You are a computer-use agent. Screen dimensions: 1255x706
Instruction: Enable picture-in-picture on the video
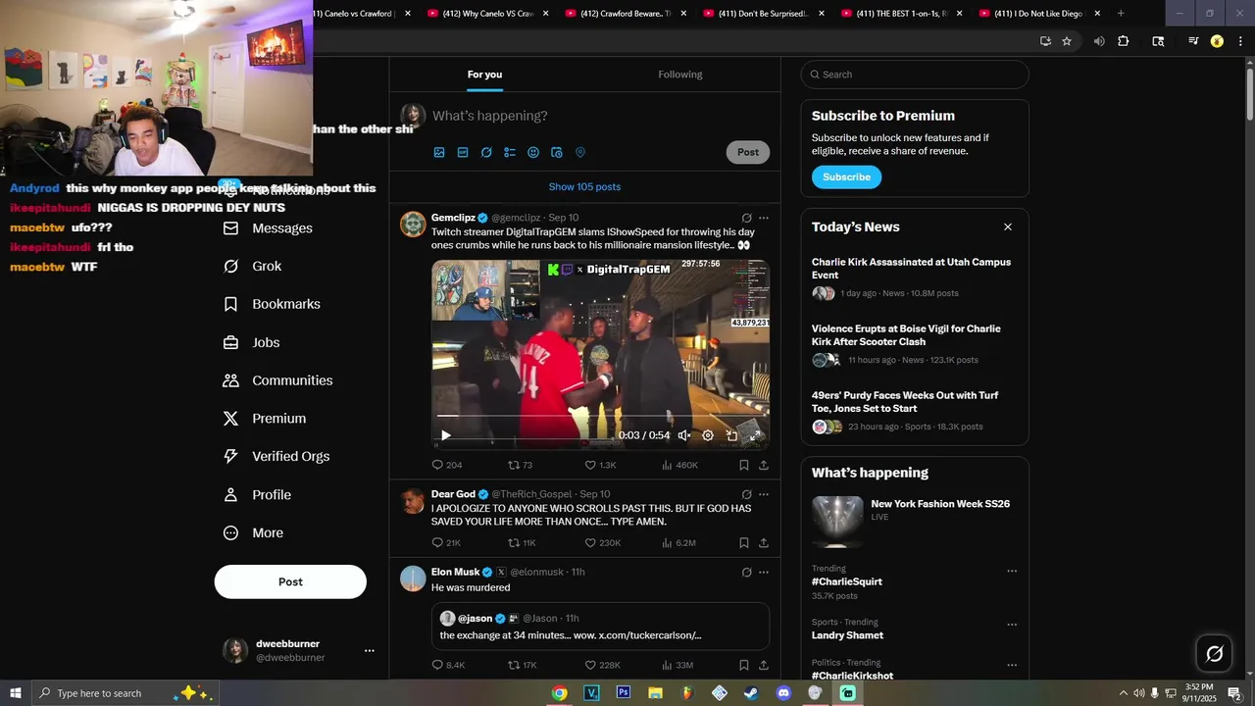(x=731, y=435)
